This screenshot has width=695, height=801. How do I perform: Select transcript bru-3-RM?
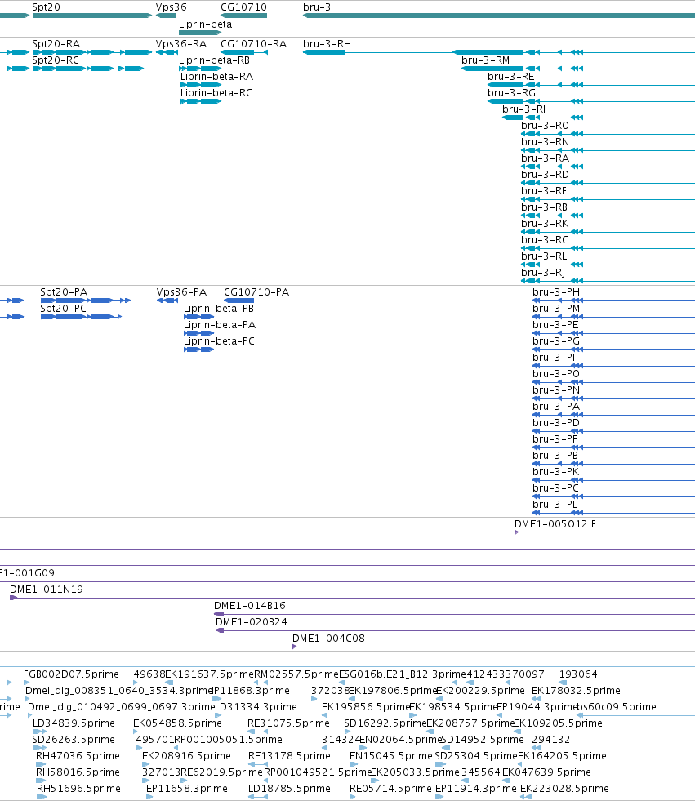click(485, 60)
